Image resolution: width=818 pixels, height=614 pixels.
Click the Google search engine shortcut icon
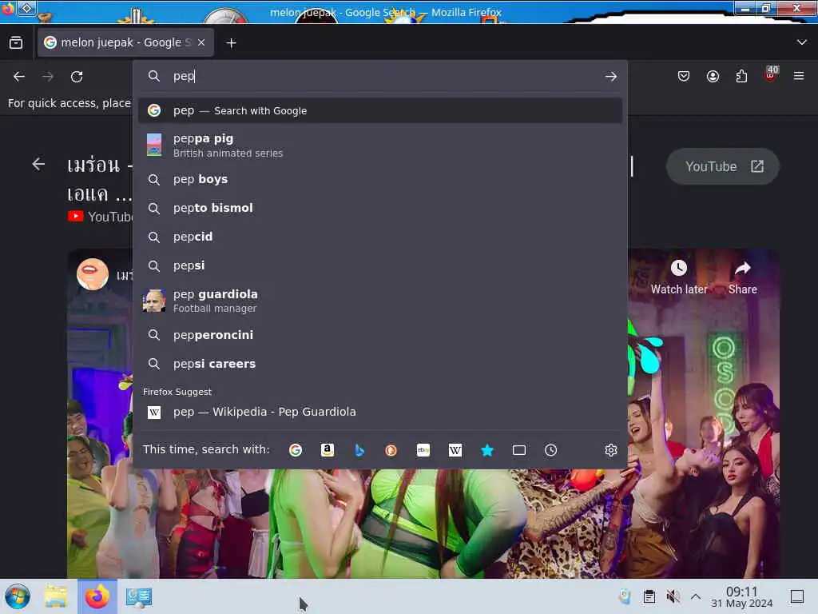click(x=296, y=450)
